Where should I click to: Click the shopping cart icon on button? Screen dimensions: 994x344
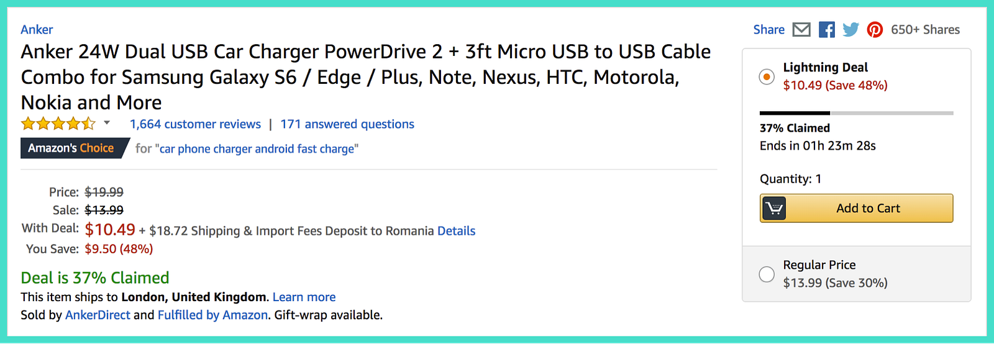pyautogui.click(x=774, y=208)
